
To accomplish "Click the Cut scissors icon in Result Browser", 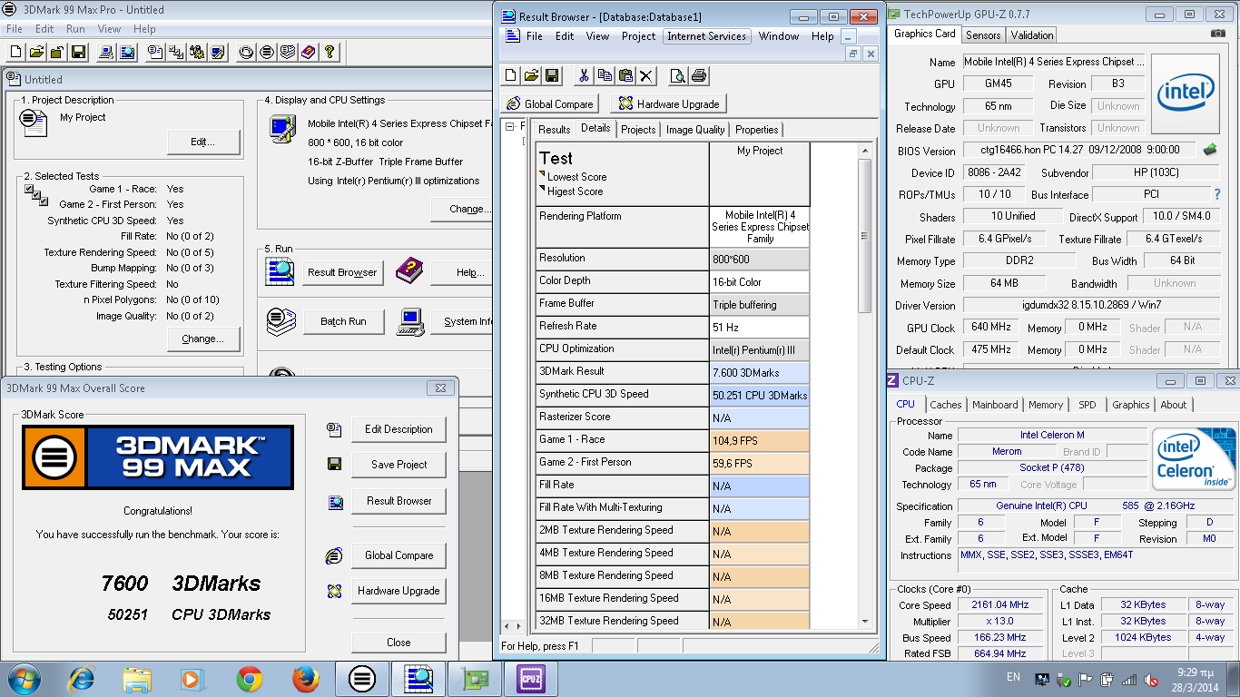I will coord(584,75).
